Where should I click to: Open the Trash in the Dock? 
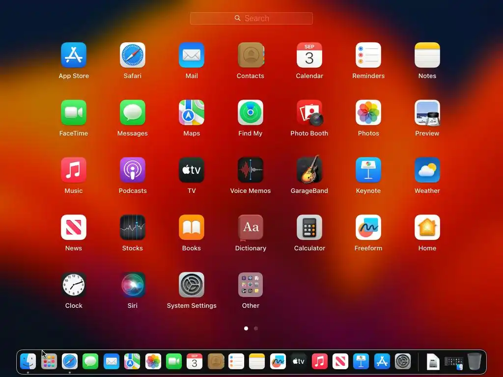475,361
